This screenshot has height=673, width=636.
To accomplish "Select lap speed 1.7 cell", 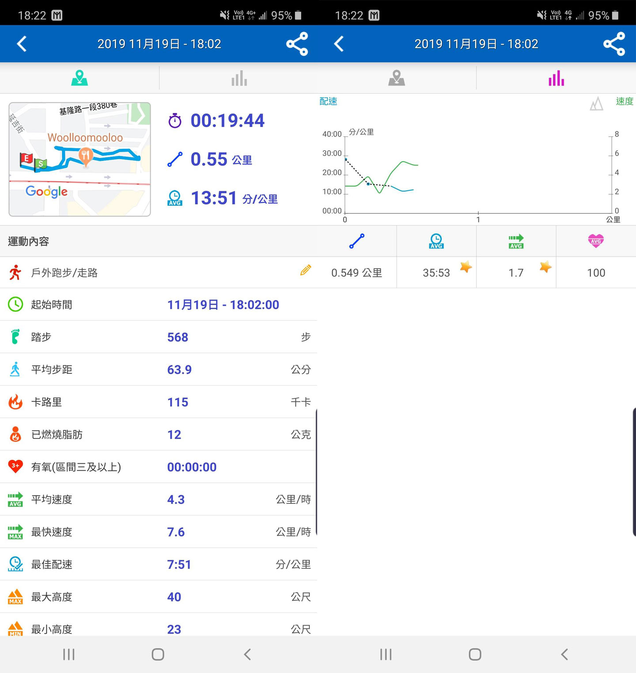I will coord(516,273).
